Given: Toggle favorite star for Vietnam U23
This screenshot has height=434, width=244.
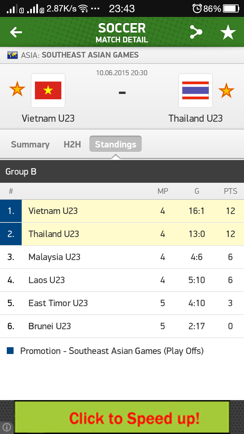Looking at the screenshot, I should [17, 90].
